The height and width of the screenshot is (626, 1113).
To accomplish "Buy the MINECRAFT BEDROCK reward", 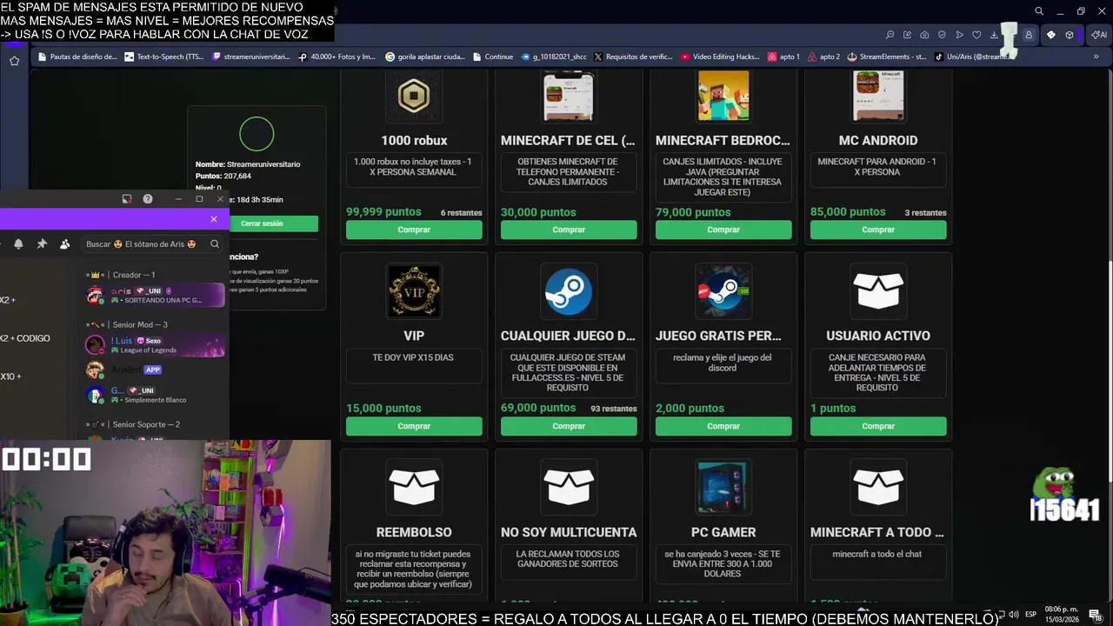I will tap(723, 230).
